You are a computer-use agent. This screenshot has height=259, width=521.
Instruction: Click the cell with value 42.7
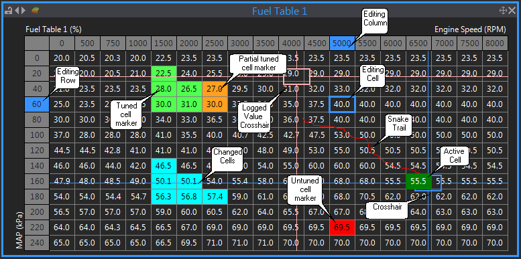(291, 135)
